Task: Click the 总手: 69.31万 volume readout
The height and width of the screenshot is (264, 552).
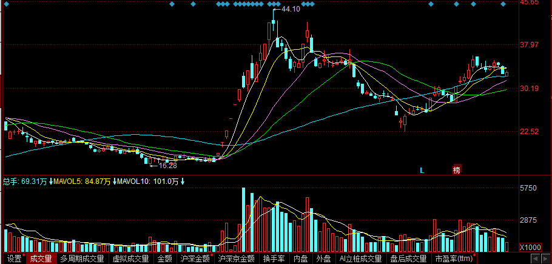Action: (25, 181)
